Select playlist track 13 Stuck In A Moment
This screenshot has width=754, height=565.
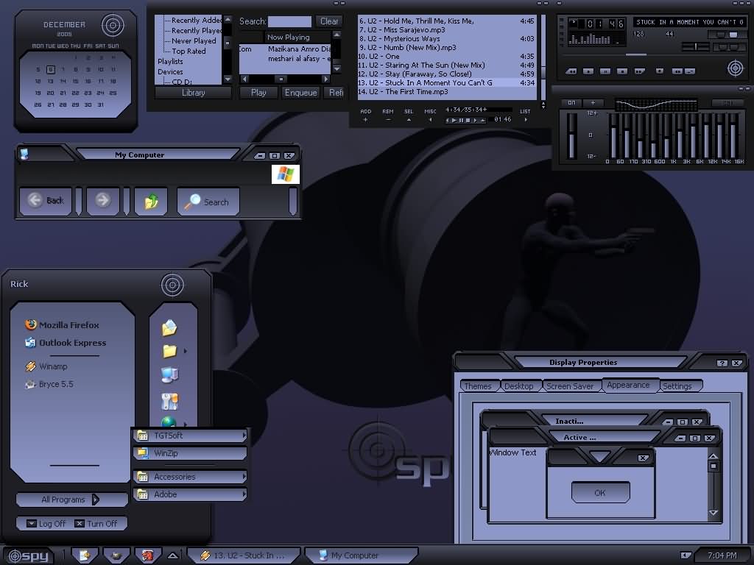(x=446, y=82)
